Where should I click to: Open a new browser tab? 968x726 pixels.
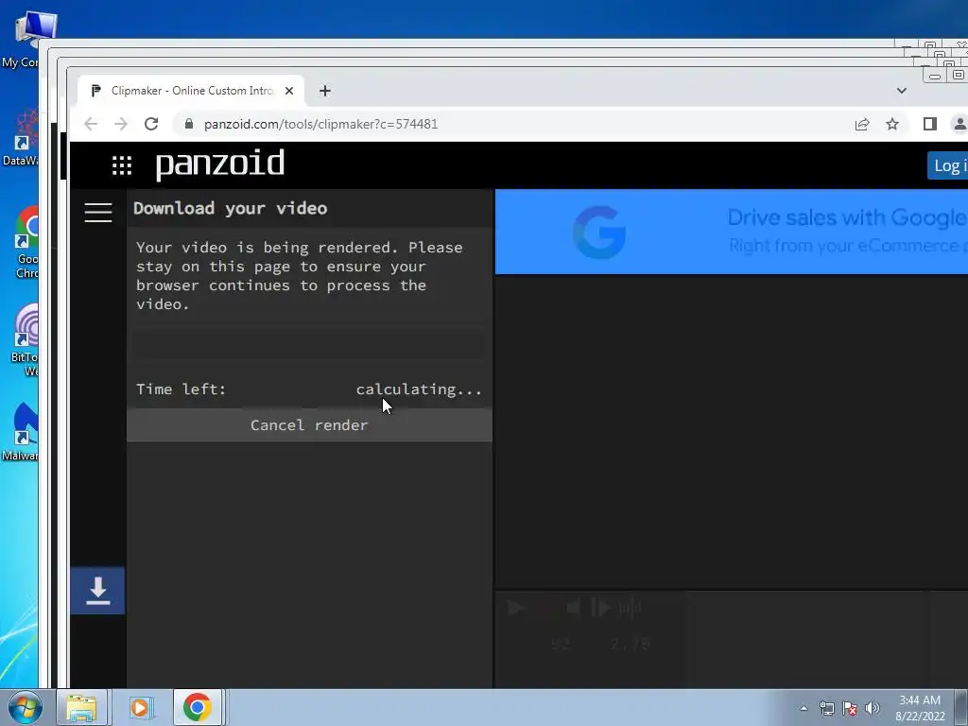point(325,91)
